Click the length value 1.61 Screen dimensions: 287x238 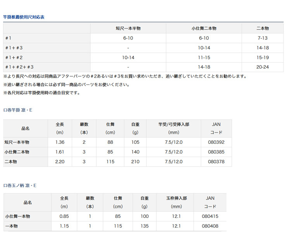pos(60,152)
